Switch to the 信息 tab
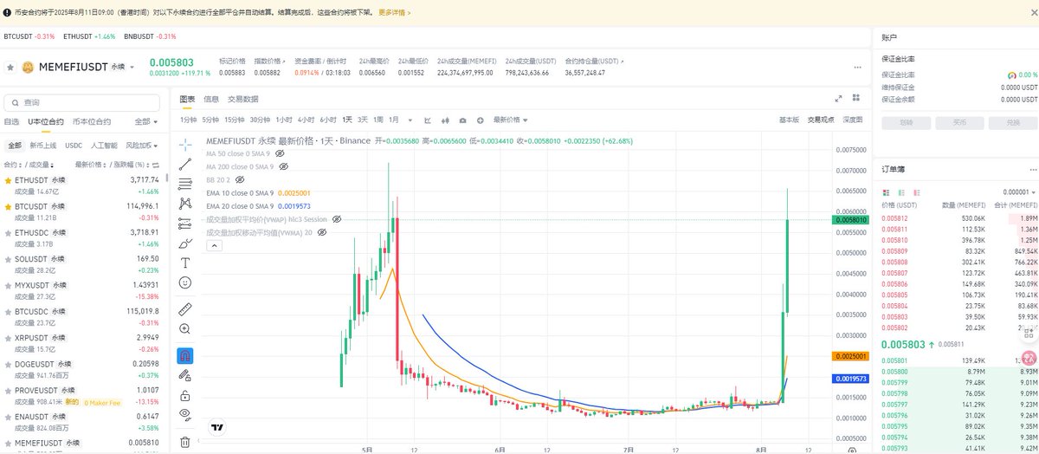 [210, 99]
